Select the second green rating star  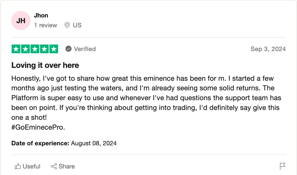pos(25,49)
